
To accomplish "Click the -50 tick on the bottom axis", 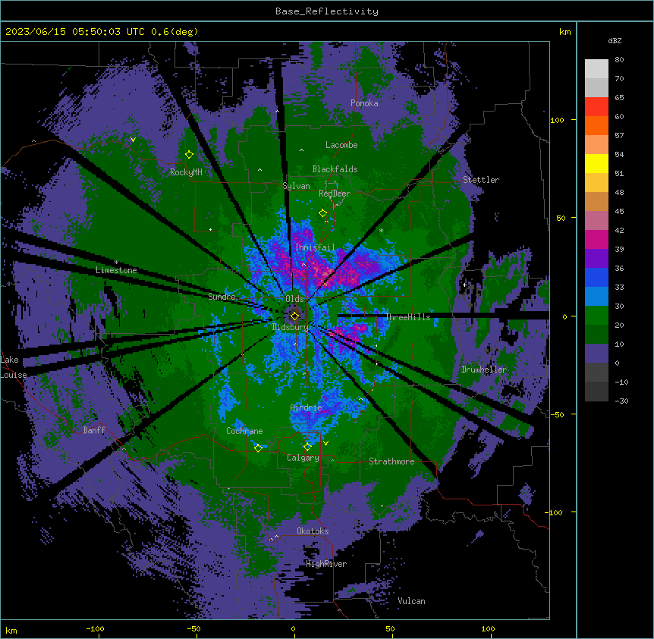I will pos(193,628).
